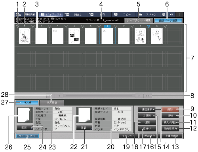Toggle the insert marker between pages 2 and 3
The height and width of the screenshot is (152, 198).
(x=49, y=26)
